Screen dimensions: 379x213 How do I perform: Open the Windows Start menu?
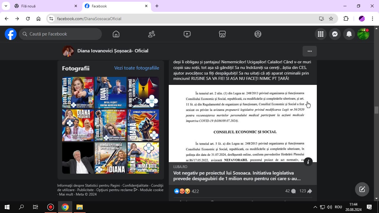[x=7, y=207]
